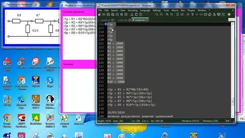Click the Find magnifier icon in Notepad++ toolbar
Viewport: 245px width, 138px height.
[157, 15]
